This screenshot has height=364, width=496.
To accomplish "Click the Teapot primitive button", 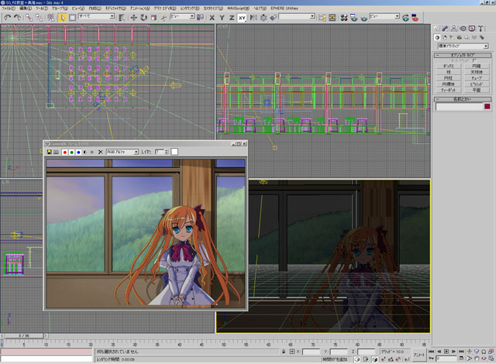I will (x=448, y=90).
